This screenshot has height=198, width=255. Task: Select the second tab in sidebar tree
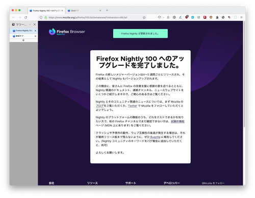point(23,36)
